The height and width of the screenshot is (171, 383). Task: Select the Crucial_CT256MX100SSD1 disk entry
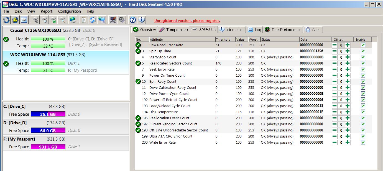(x=66, y=38)
